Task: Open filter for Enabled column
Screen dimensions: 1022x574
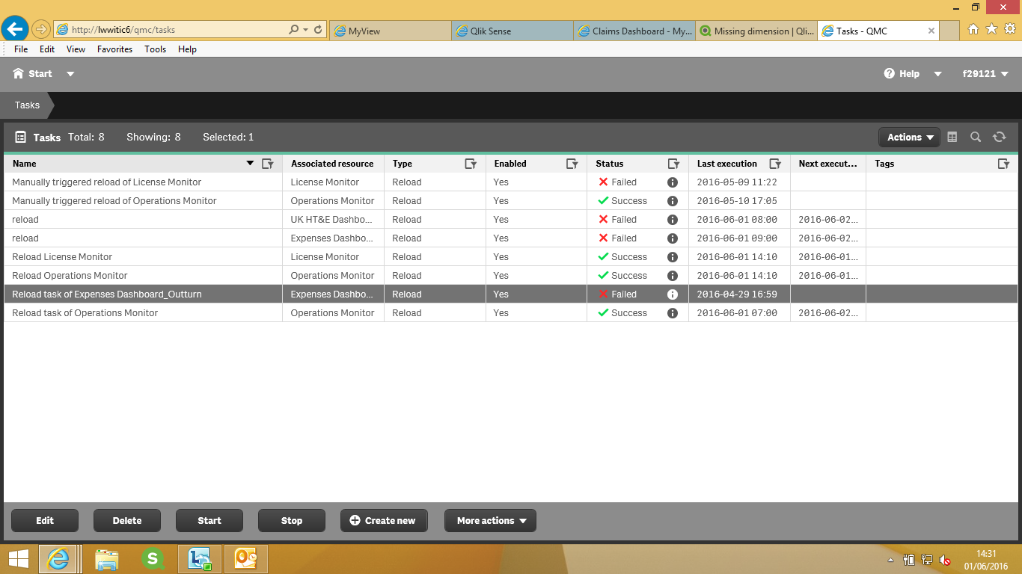Action: click(572, 164)
